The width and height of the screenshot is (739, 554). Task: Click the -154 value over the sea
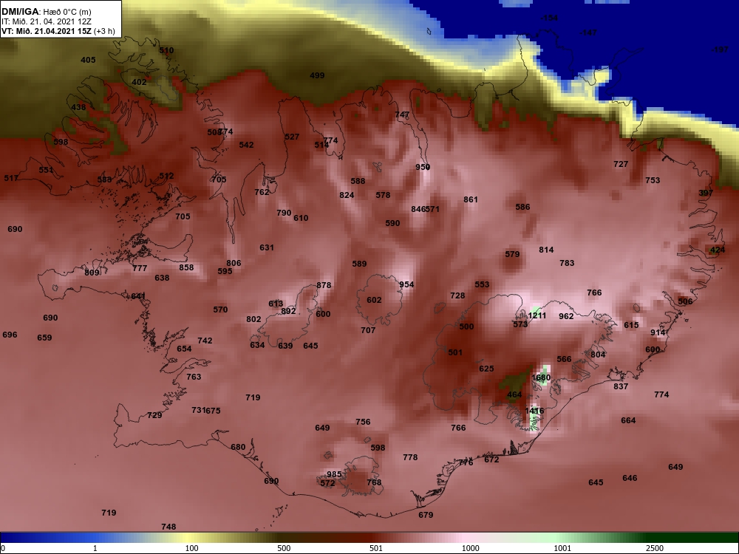click(x=549, y=18)
